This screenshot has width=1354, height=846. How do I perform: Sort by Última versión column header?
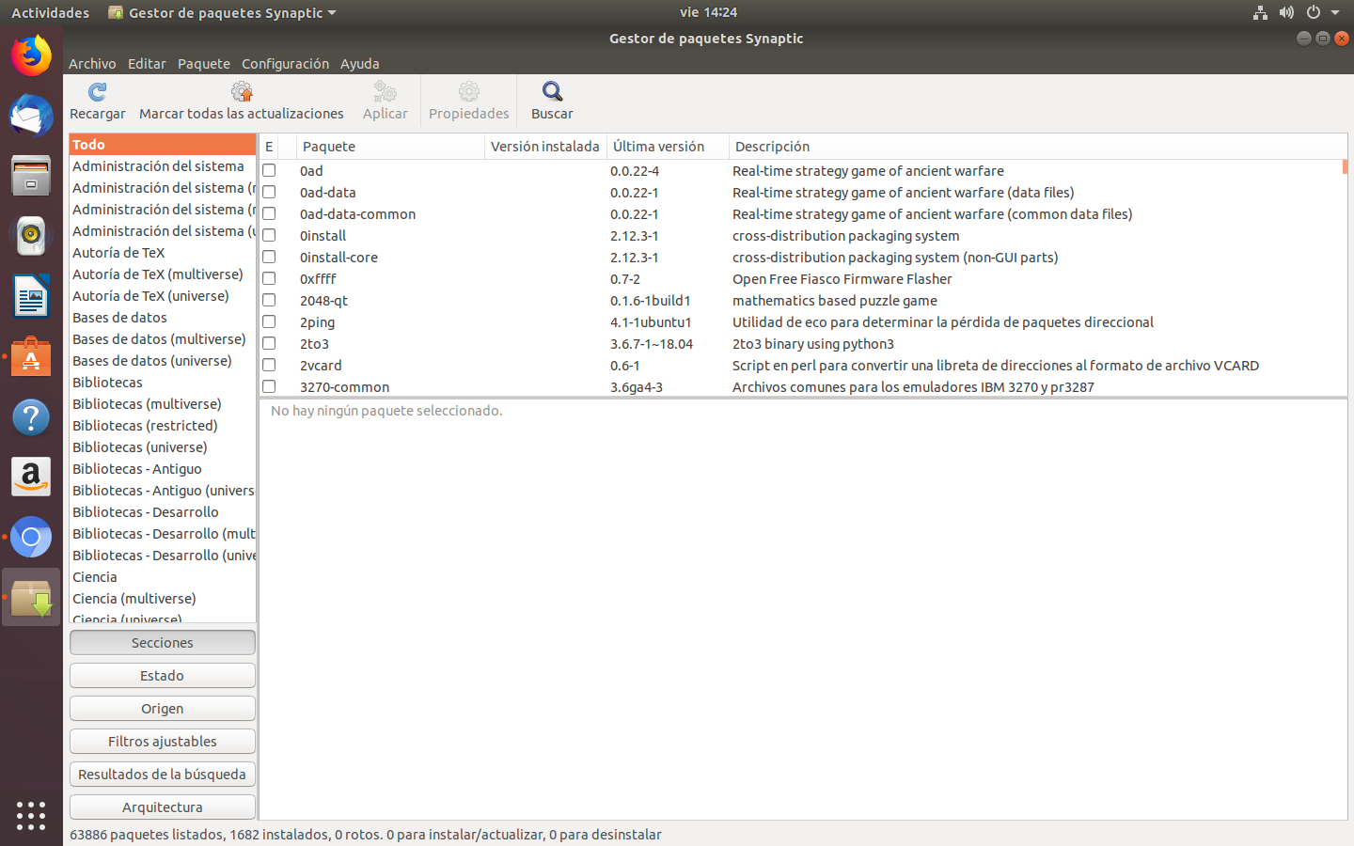pyautogui.click(x=669, y=147)
